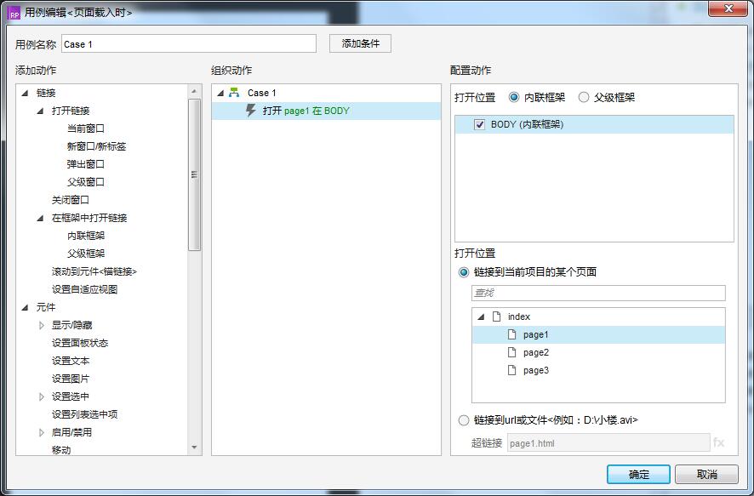Screen dimensions: 754x496
Task: Select the 父级窗口 action
Action: tap(86, 182)
